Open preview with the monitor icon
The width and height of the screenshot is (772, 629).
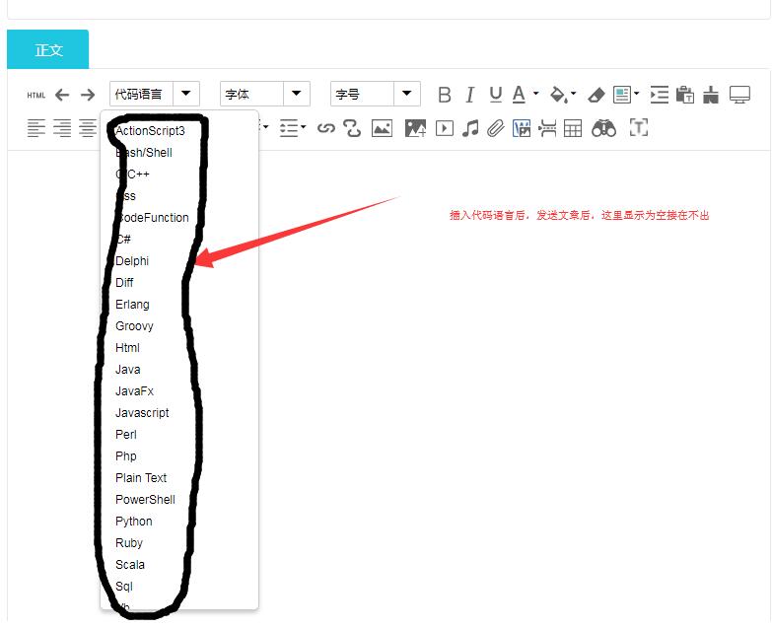click(x=739, y=95)
